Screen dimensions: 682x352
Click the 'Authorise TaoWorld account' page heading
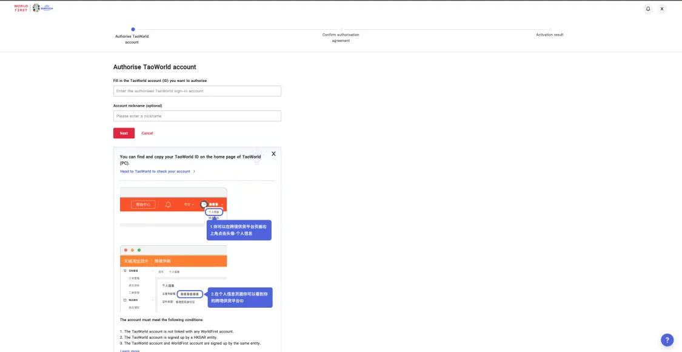tap(155, 67)
